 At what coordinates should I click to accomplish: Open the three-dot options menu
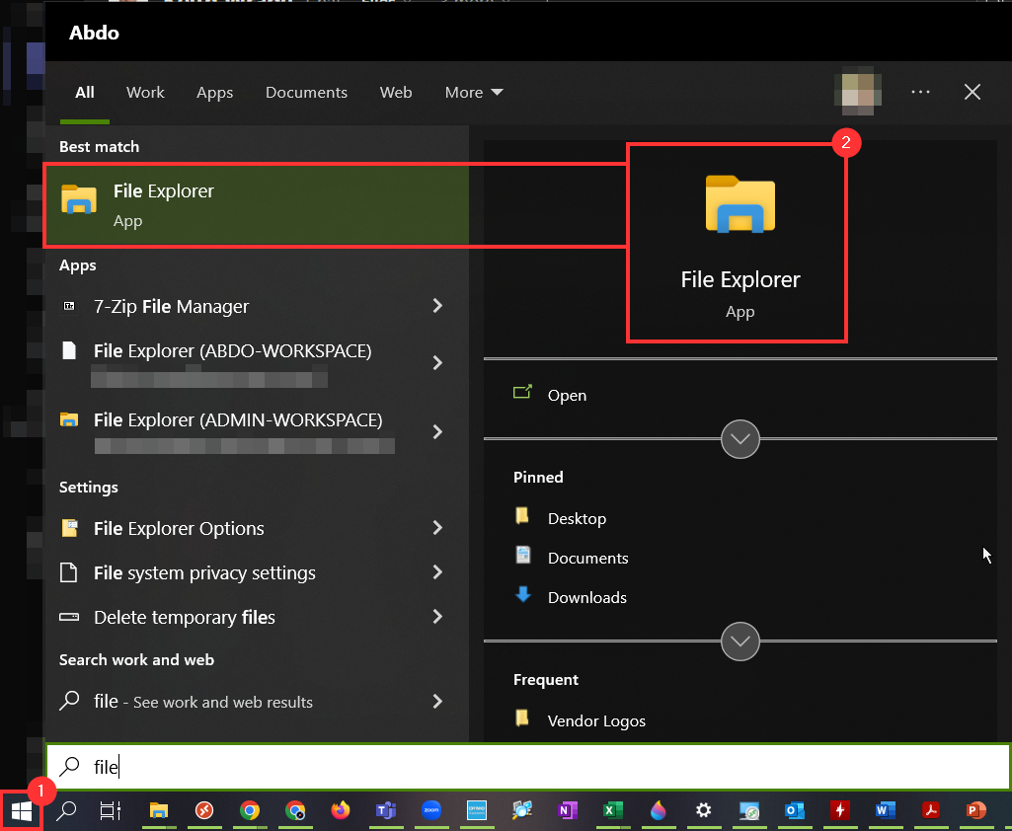tap(920, 92)
